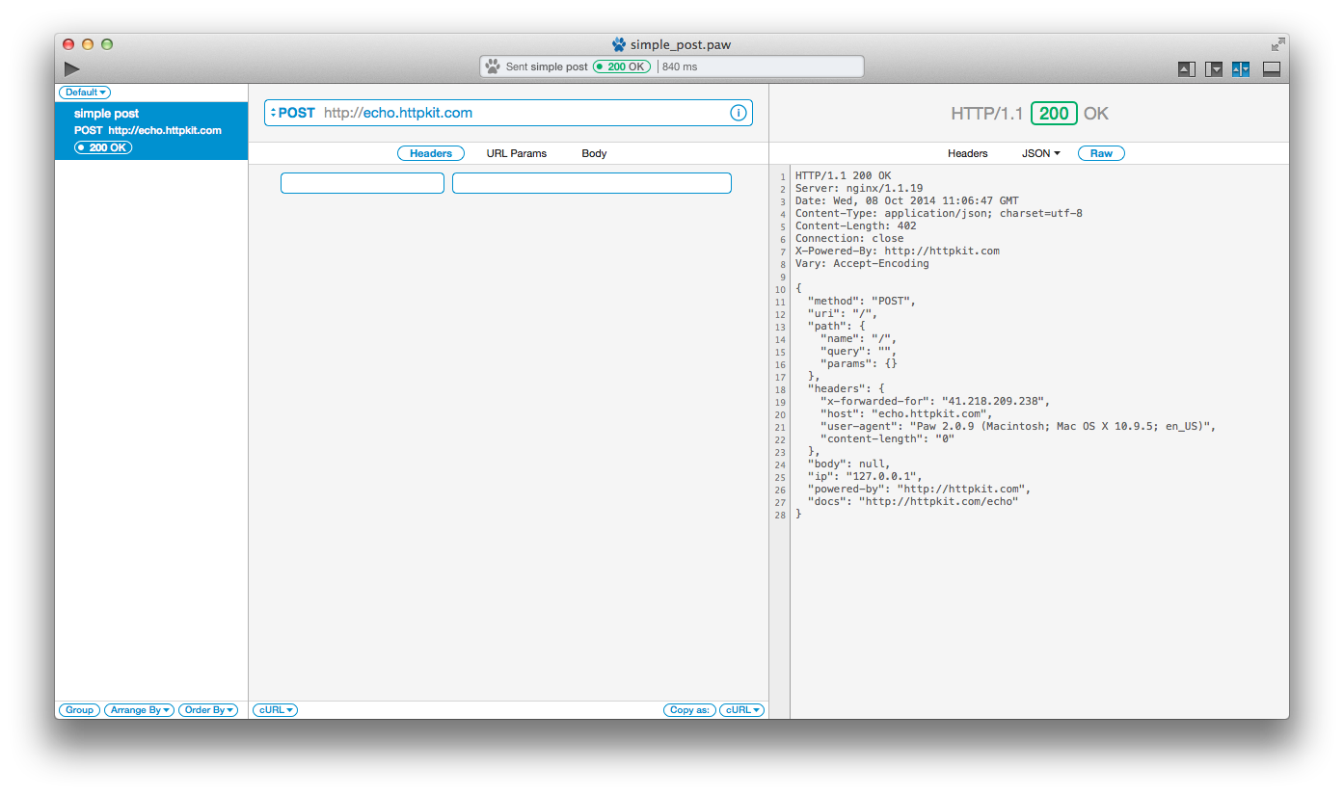The width and height of the screenshot is (1344, 795).
Task: Click the Date header line
Action: coord(907,200)
